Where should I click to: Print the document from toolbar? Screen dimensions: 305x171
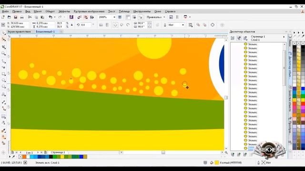point(22,17)
